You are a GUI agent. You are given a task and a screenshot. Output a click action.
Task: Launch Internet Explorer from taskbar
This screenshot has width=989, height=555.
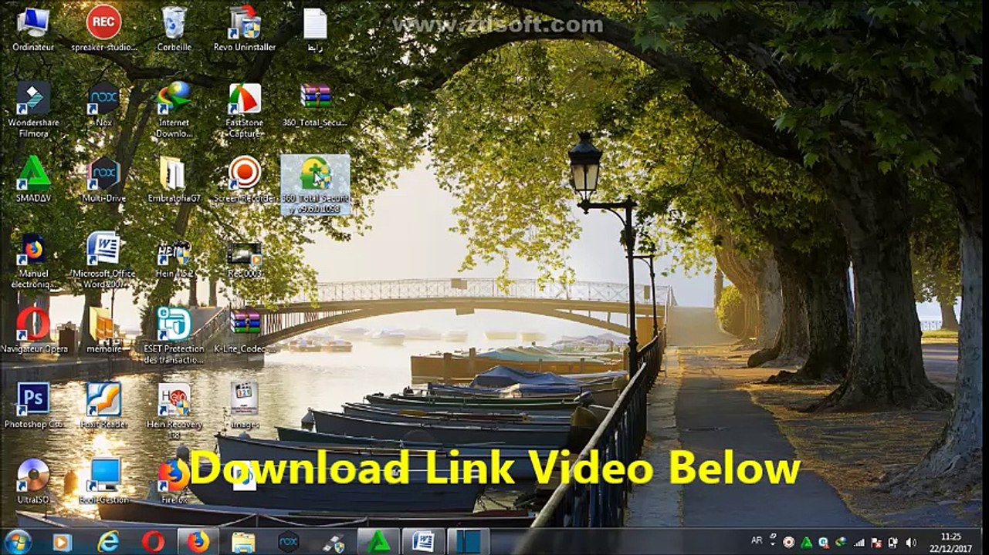click(x=108, y=542)
